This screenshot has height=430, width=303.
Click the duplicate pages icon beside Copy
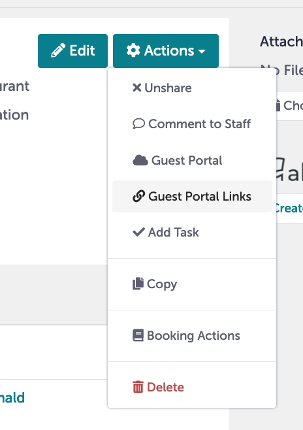tap(138, 284)
